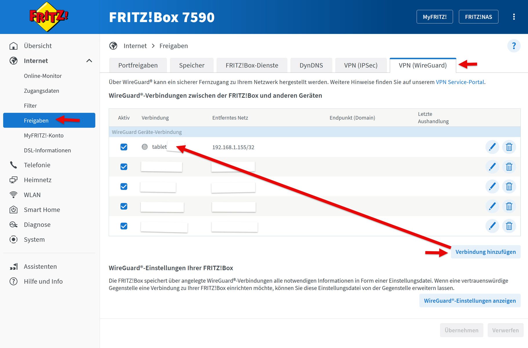The image size is (528, 348).
Task: Click the Hilfe und Info icon
Action: [13, 281]
